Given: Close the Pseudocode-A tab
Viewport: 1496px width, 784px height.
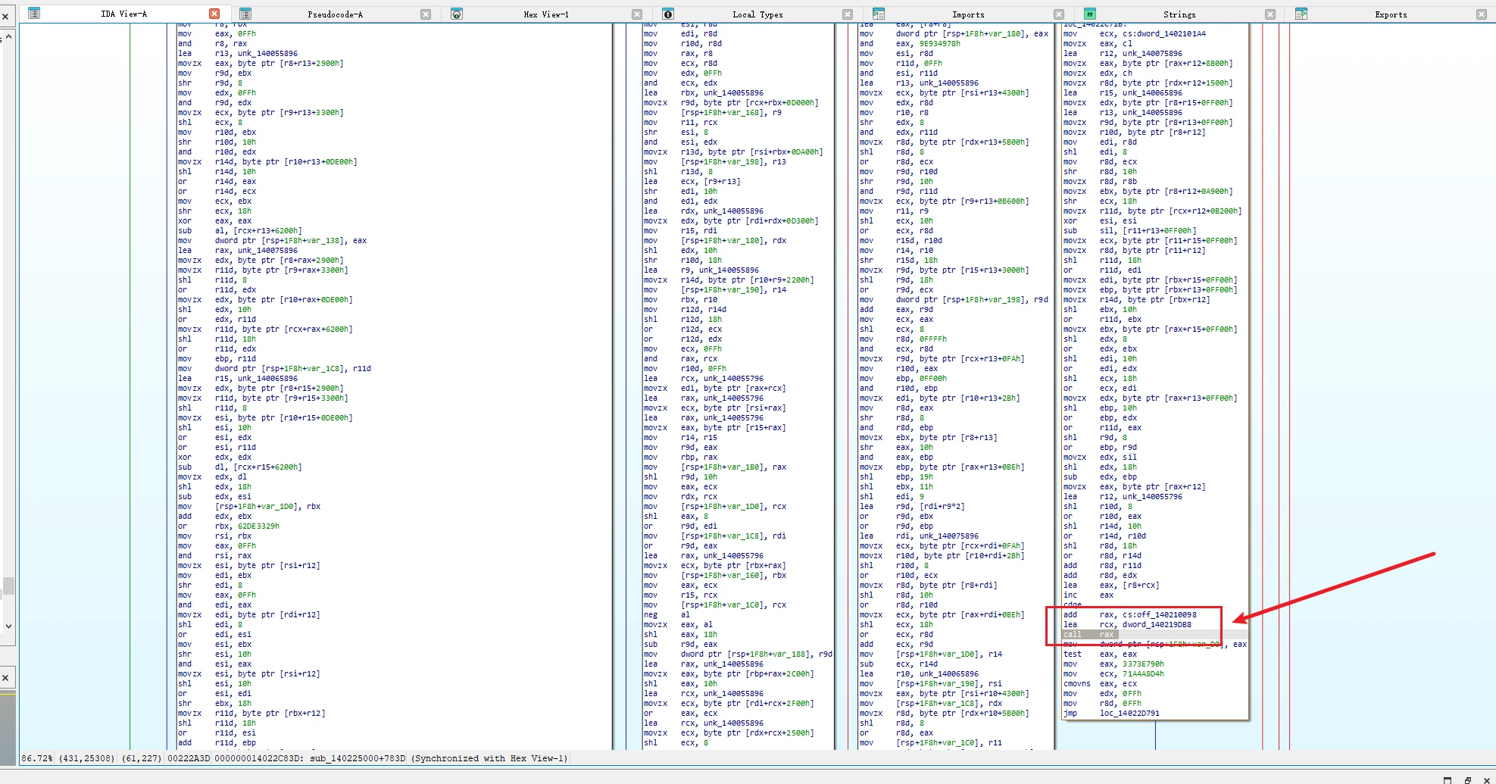Looking at the screenshot, I should pyautogui.click(x=426, y=14).
